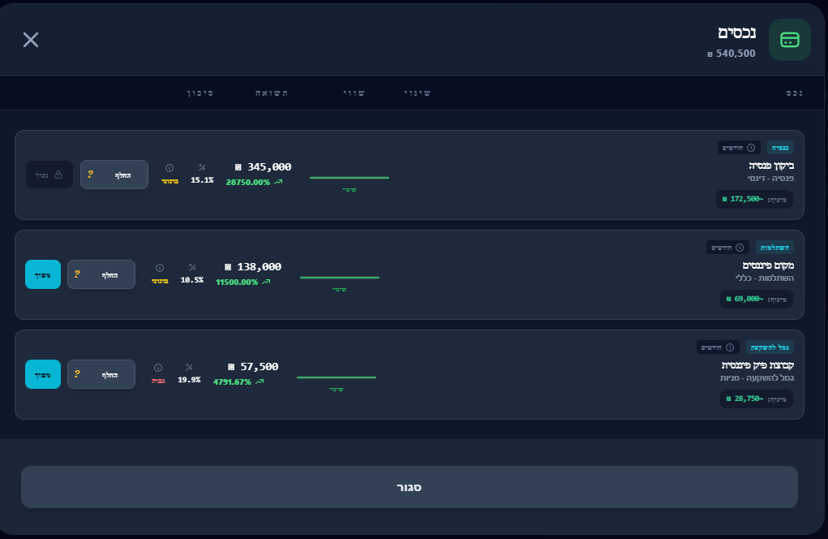Click the percent icon above 15.1% yield
The height and width of the screenshot is (539, 828).
(x=202, y=167)
